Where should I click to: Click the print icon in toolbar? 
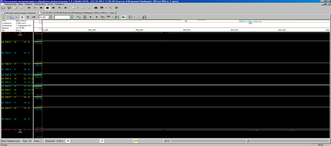pyautogui.click(x=21, y=7)
